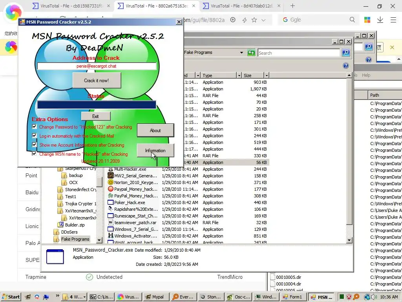Click the lightning bolt icon in address bar
Screen dimensions: 402x302
point(244,20)
